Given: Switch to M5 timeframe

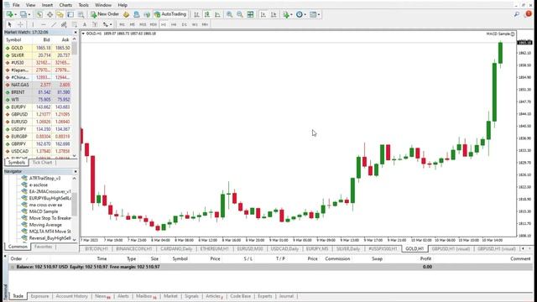Looking at the screenshot, I should (x=133, y=24).
